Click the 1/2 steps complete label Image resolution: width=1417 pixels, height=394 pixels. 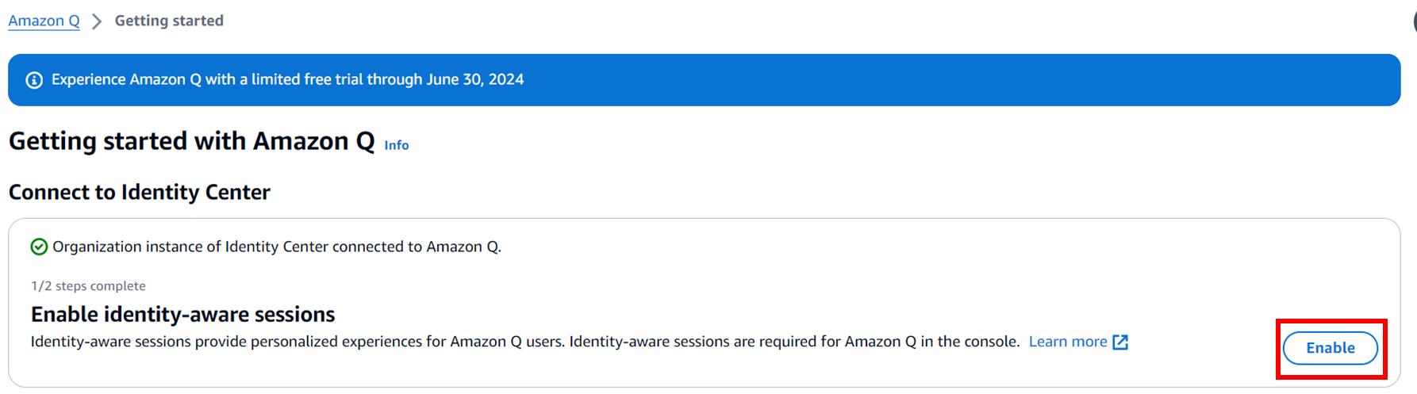pyautogui.click(x=88, y=286)
